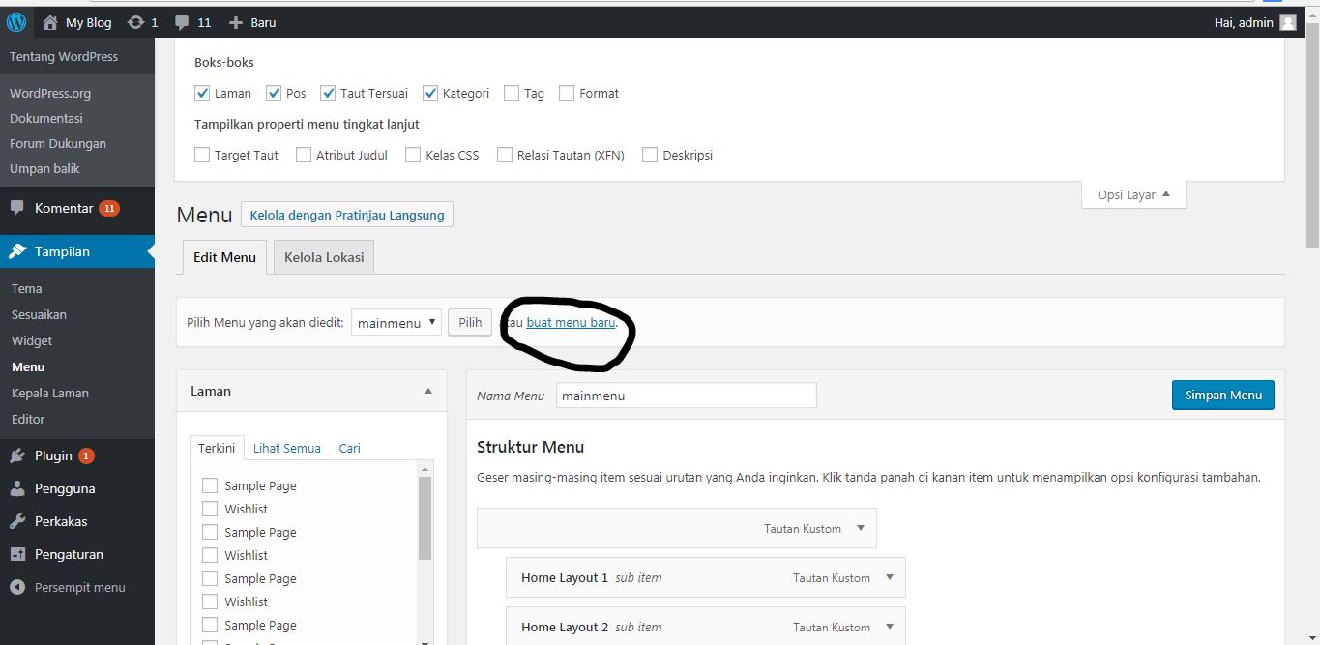Expand the Home Layout 2 item options

coord(890,628)
